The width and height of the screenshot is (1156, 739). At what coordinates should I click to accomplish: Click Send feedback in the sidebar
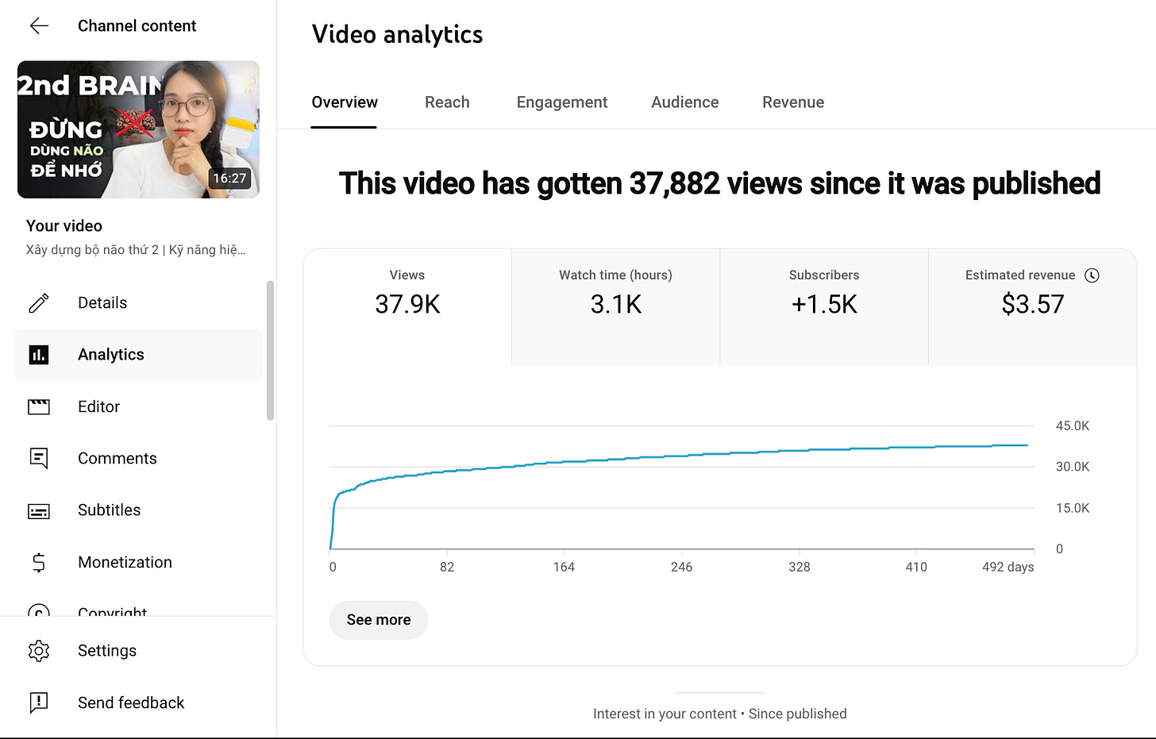(138, 702)
